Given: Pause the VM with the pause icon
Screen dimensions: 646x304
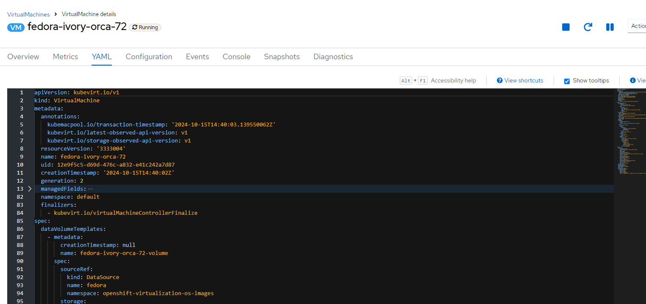Looking at the screenshot, I should tap(610, 27).
